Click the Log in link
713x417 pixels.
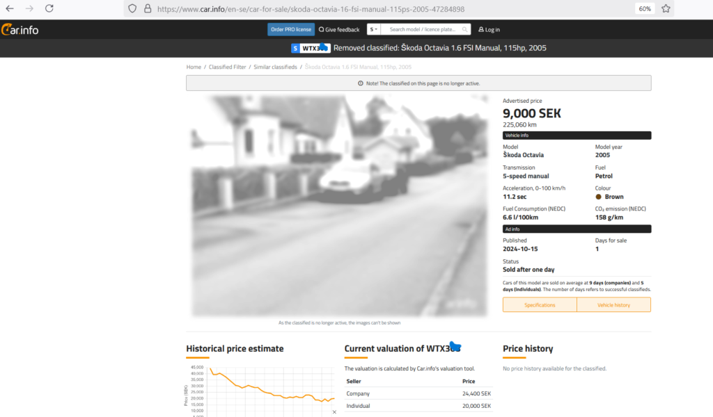tap(489, 29)
